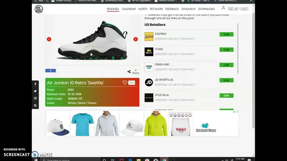Click the DiscountMugs ad logo
Screen dimensions: 287x161
coord(206,127)
